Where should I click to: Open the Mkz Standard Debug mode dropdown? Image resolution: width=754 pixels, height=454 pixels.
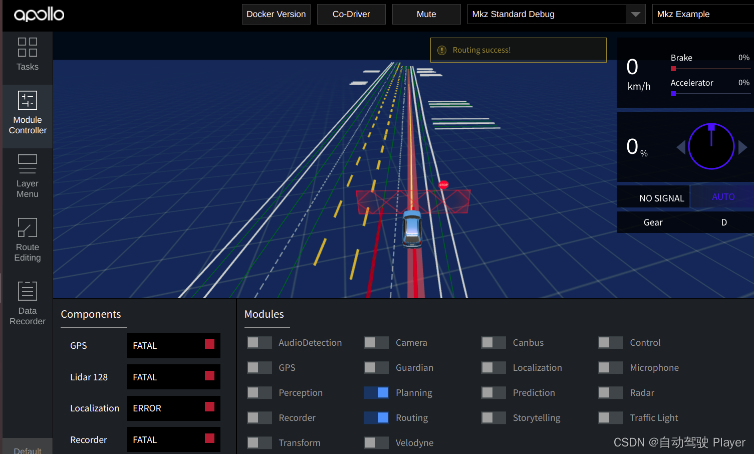click(635, 14)
